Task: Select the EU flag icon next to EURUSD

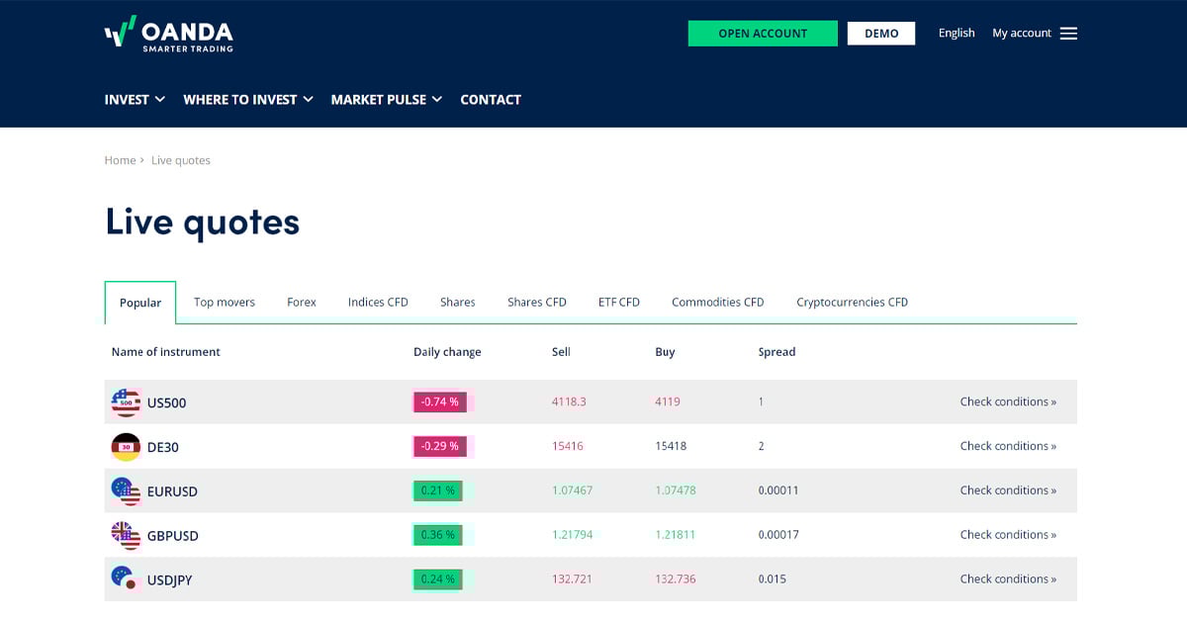Action: tap(127, 490)
